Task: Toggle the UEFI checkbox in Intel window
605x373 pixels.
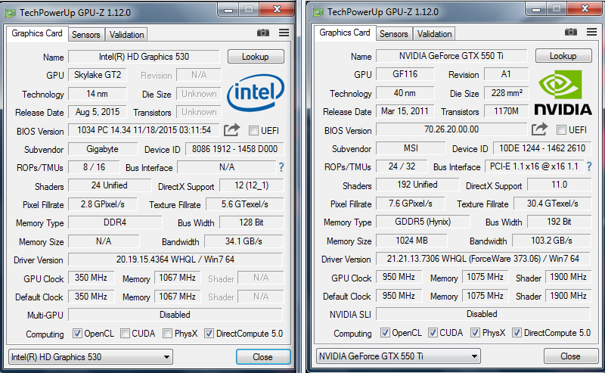Action: click(x=253, y=130)
